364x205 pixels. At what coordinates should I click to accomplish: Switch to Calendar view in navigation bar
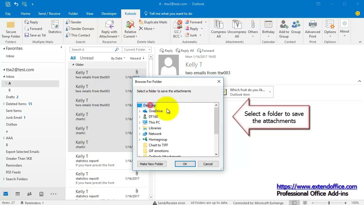pyautogui.click(x=18, y=194)
